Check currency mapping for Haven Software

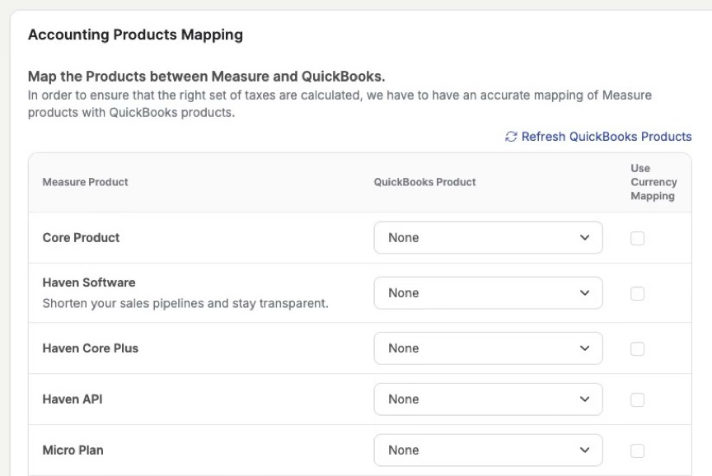coord(637,294)
